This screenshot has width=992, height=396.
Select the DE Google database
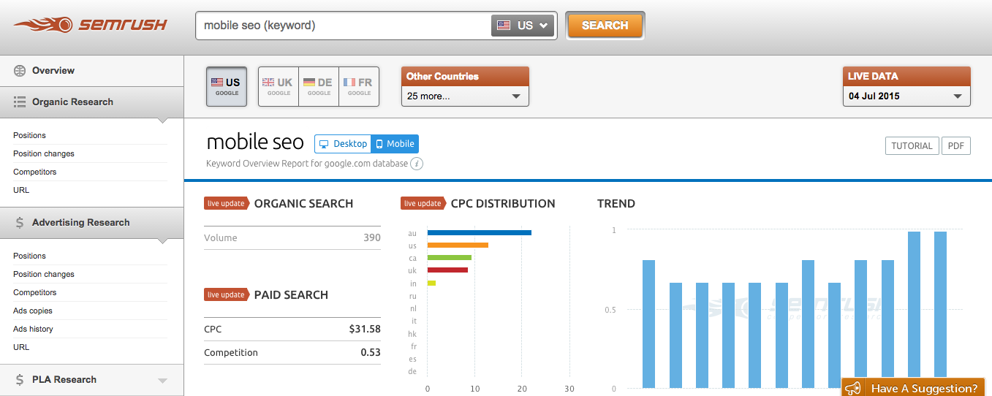319,87
